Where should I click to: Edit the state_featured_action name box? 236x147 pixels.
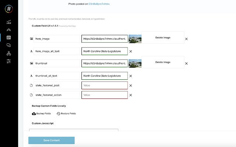tap(57, 95)
